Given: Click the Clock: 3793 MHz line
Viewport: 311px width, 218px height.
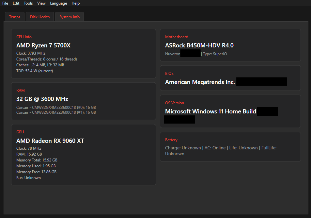Looking at the screenshot, I should (x=31, y=53).
